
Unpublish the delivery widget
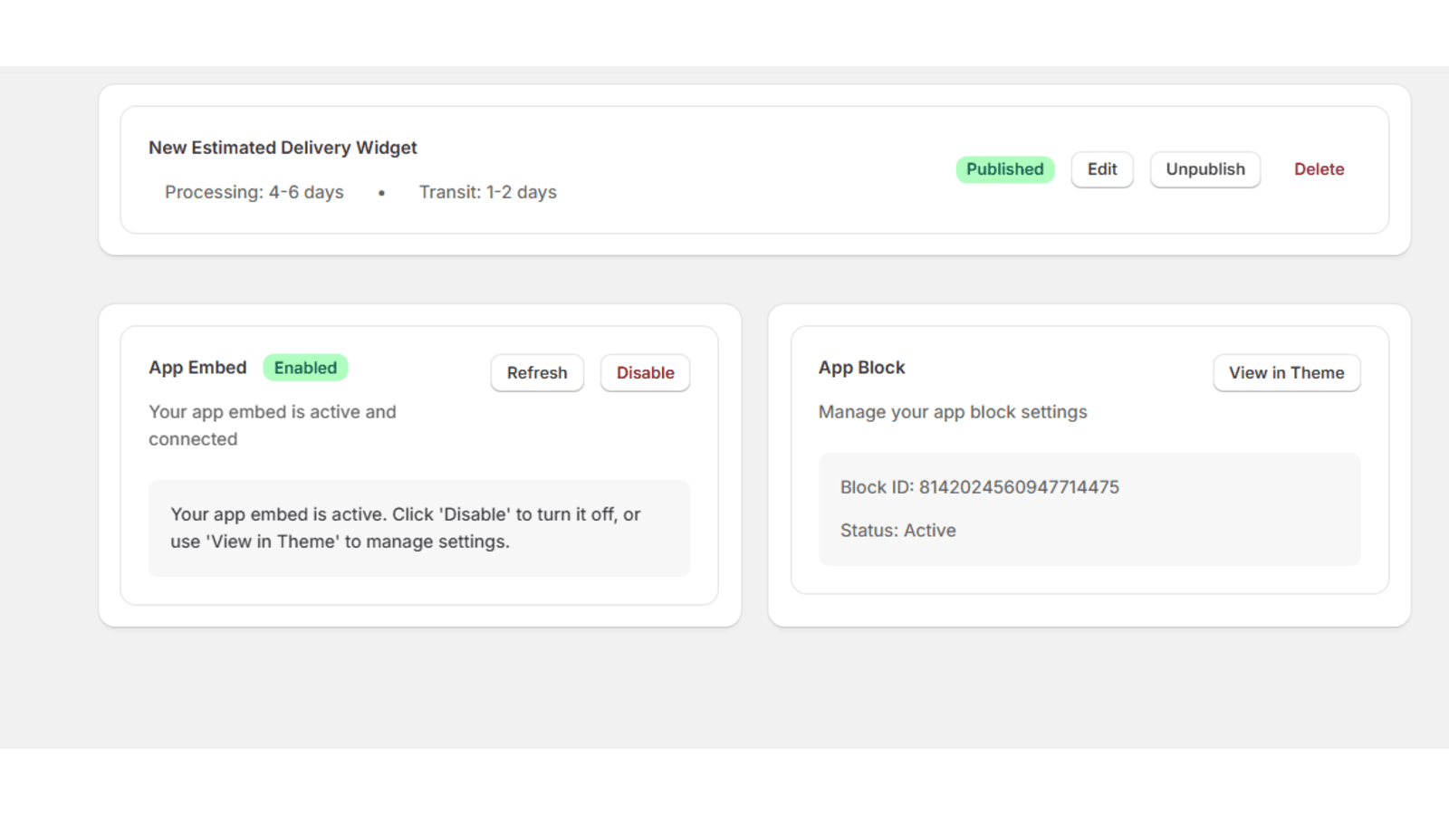click(x=1204, y=169)
